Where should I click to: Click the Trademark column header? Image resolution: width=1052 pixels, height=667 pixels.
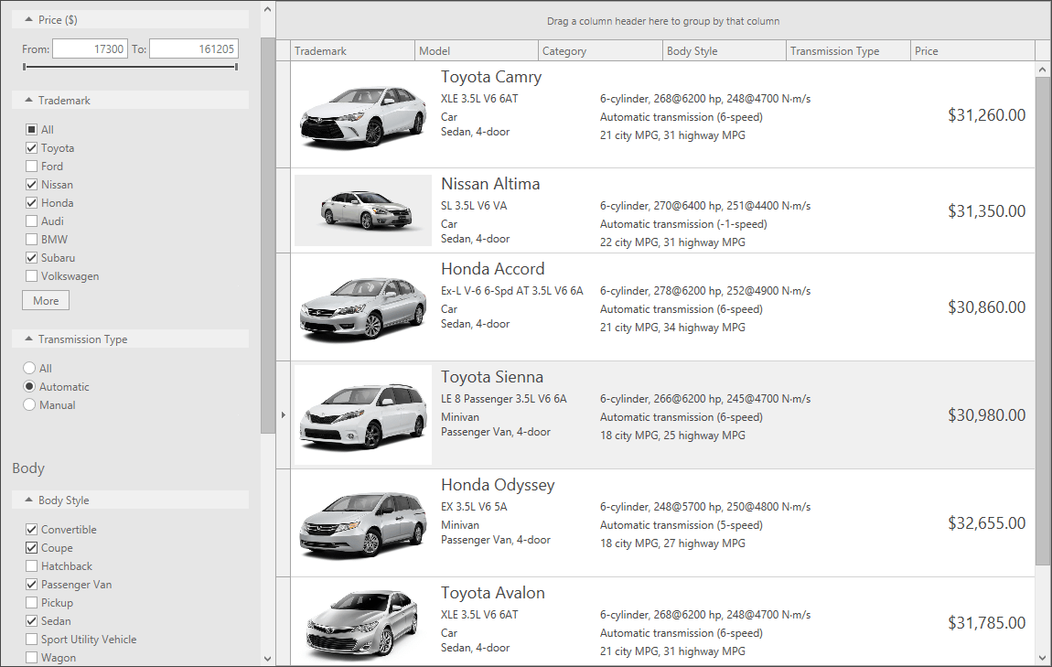click(352, 51)
